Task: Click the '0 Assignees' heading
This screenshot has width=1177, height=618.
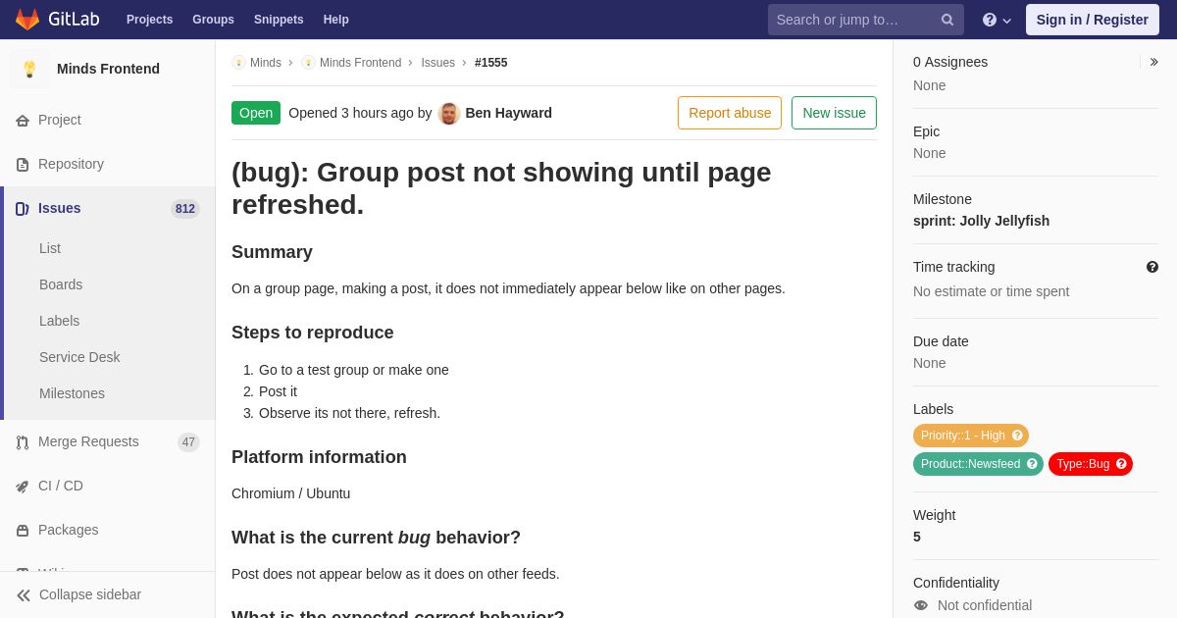Action: pos(950,62)
